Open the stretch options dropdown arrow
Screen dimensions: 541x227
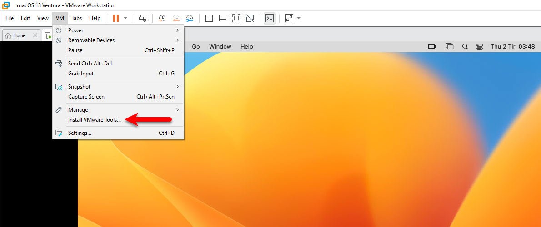(298, 18)
